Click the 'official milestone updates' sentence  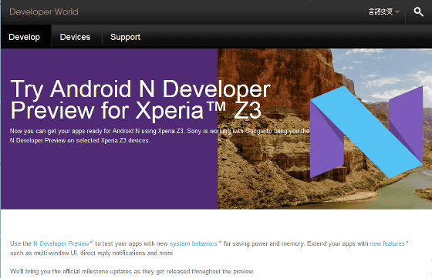(x=132, y=271)
